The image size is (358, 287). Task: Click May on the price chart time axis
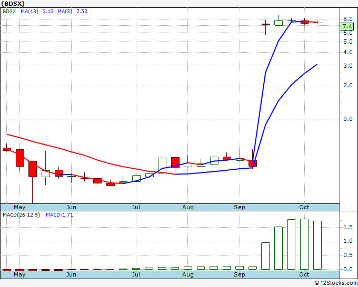[x=19, y=207]
